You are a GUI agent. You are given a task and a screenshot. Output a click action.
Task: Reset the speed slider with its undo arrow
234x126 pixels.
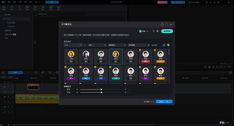[x=130, y=90]
